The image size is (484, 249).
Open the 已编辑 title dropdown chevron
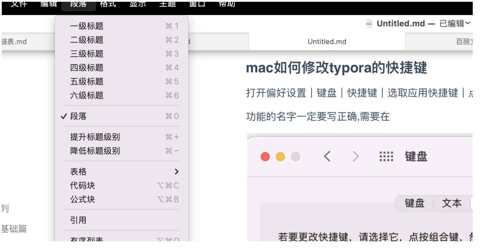click(x=468, y=23)
